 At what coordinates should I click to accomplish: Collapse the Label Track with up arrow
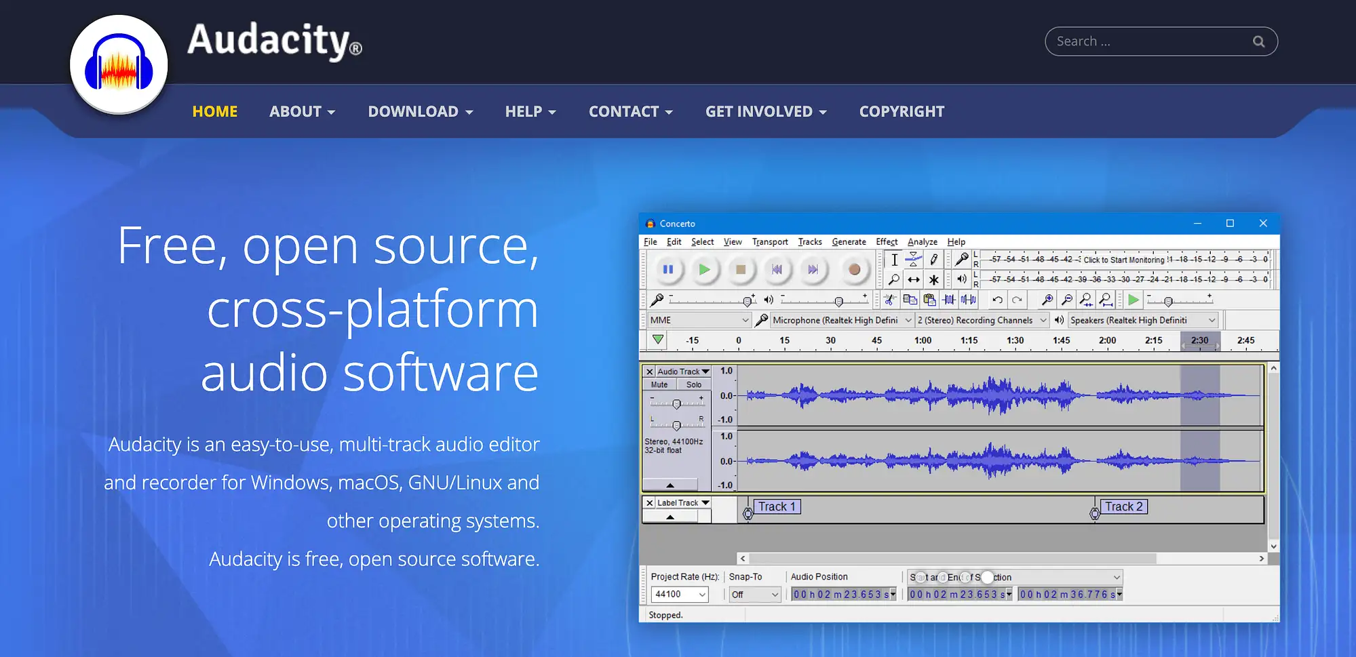[x=670, y=517]
